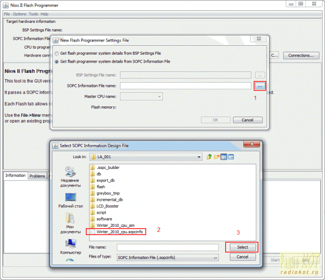The height and width of the screenshot is (280, 325).
Task: Cancel the file selection dialog
Action: pyautogui.click(x=243, y=257)
